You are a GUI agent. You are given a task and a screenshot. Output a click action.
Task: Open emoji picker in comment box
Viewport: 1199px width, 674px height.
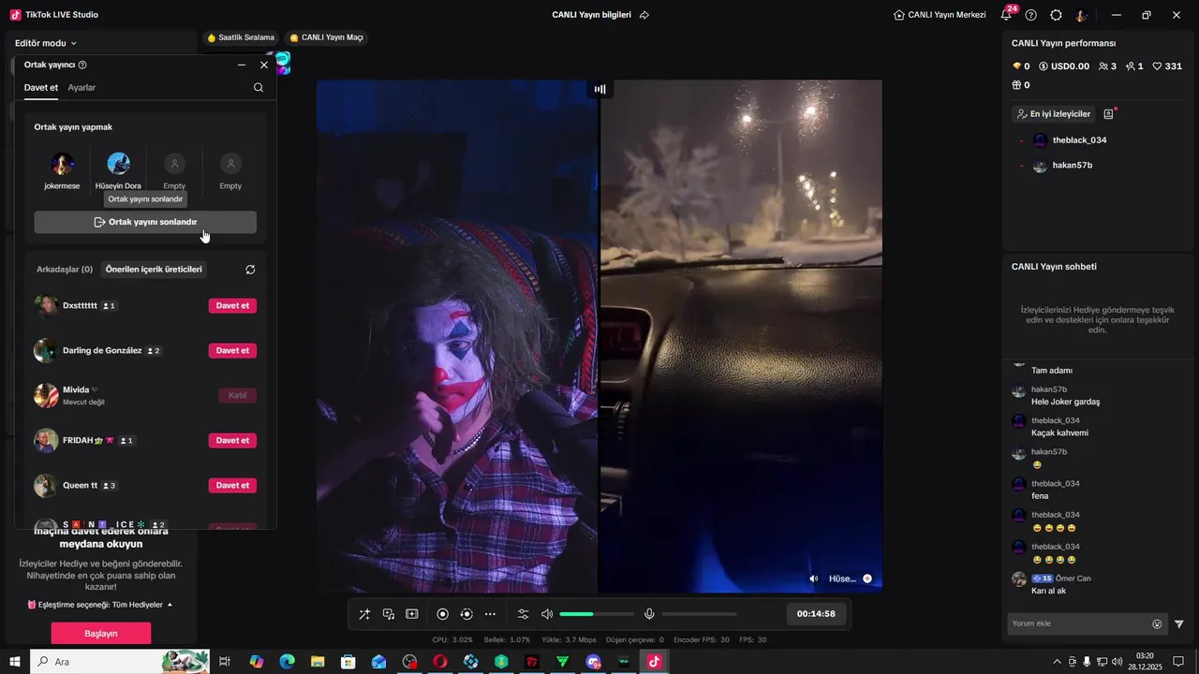coord(1157,624)
